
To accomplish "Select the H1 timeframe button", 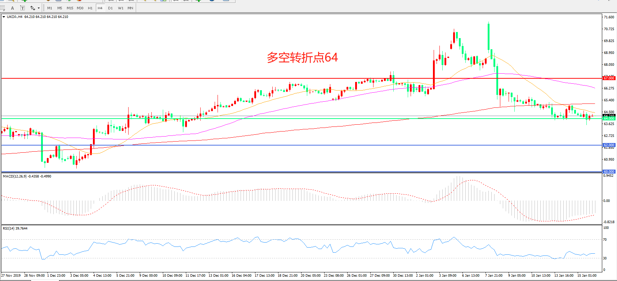I will [x=90, y=8].
